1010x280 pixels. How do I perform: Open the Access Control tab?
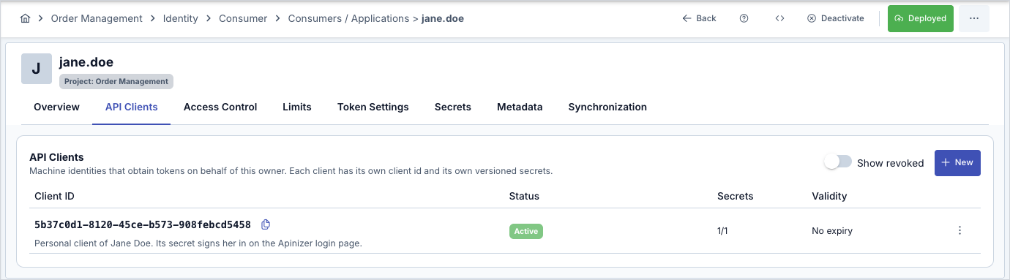[x=220, y=107]
